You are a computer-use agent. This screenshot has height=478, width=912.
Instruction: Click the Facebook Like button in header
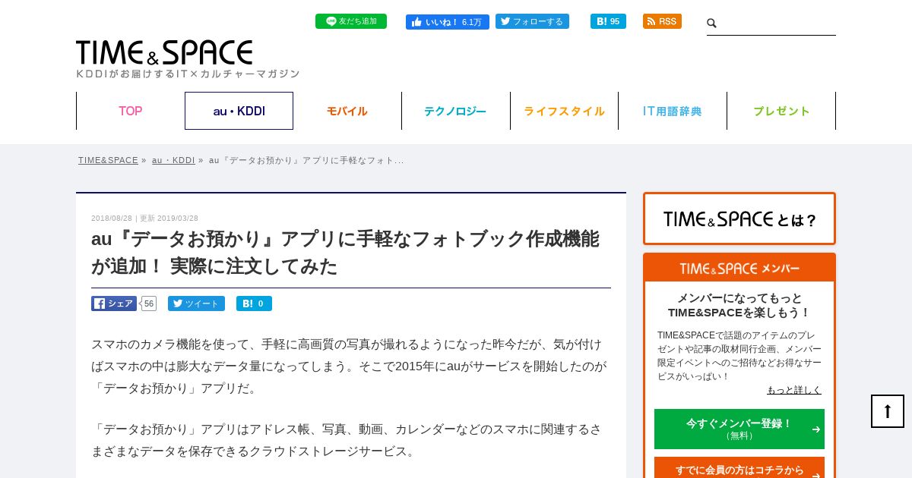448,21
